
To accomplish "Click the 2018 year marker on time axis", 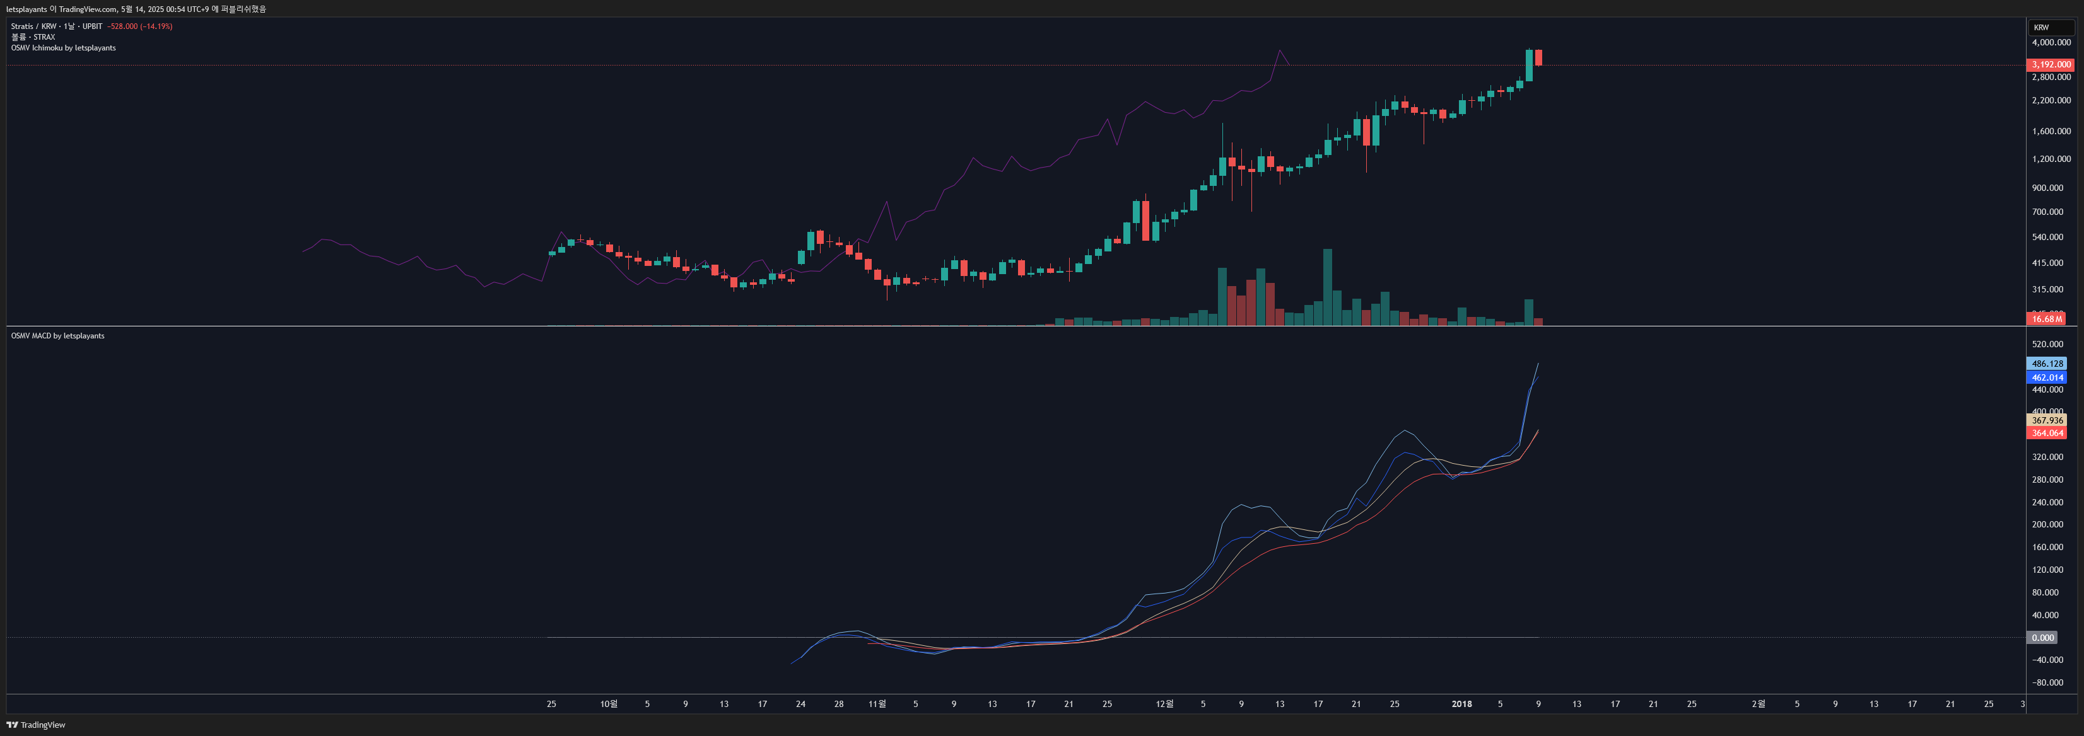I will [1462, 704].
